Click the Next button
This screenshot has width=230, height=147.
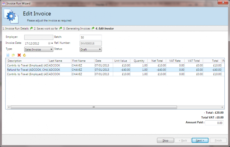[x=200, y=141]
